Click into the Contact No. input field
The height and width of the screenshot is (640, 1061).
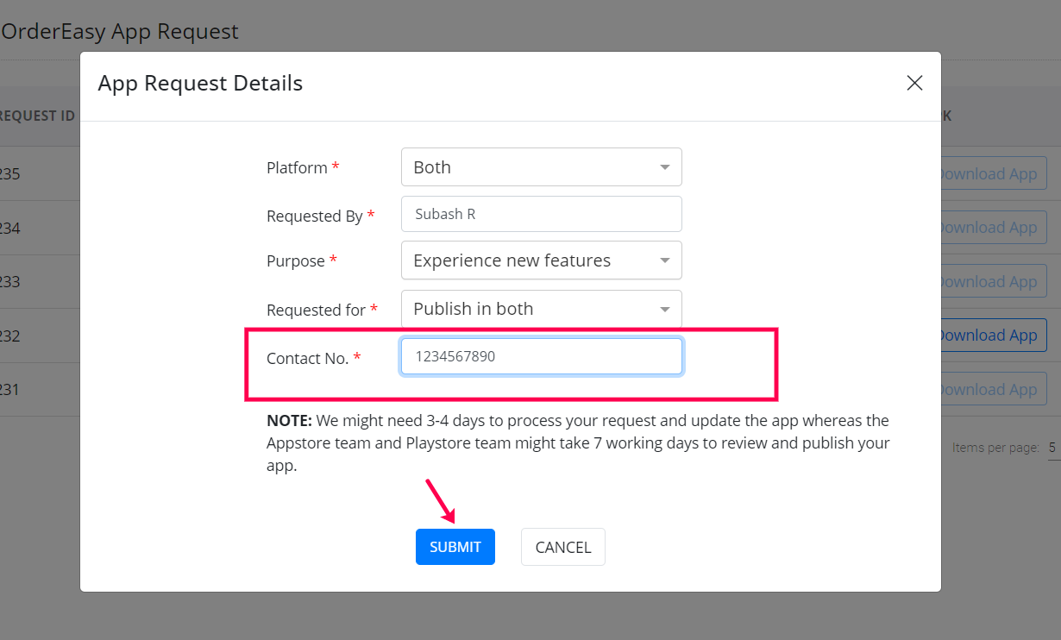541,356
